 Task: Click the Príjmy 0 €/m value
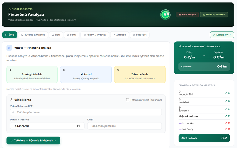pos(189,57)
